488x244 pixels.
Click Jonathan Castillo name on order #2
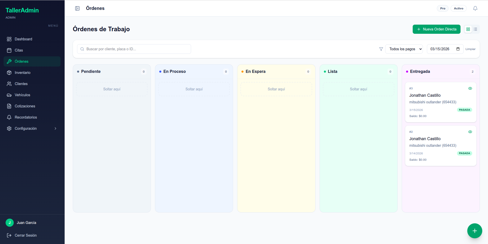pyautogui.click(x=425, y=139)
